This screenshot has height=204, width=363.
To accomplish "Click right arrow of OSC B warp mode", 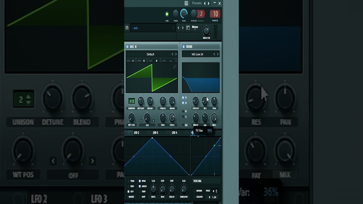I will pyautogui.click(x=153, y=121).
